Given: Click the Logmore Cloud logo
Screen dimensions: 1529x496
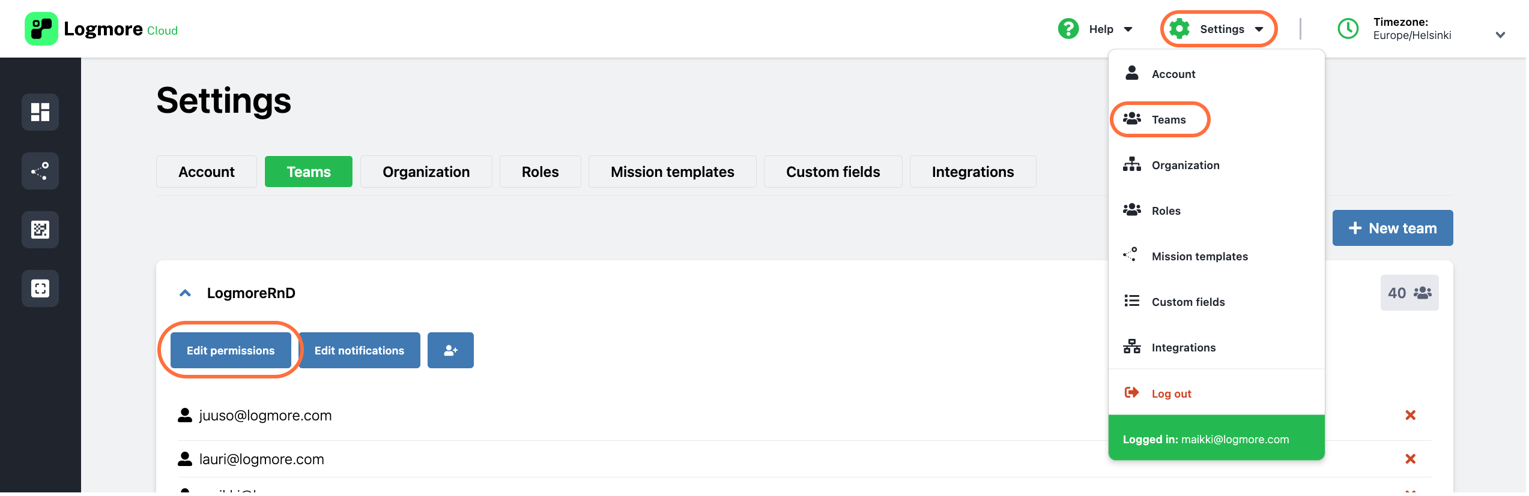Looking at the screenshot, I should 101,29.
